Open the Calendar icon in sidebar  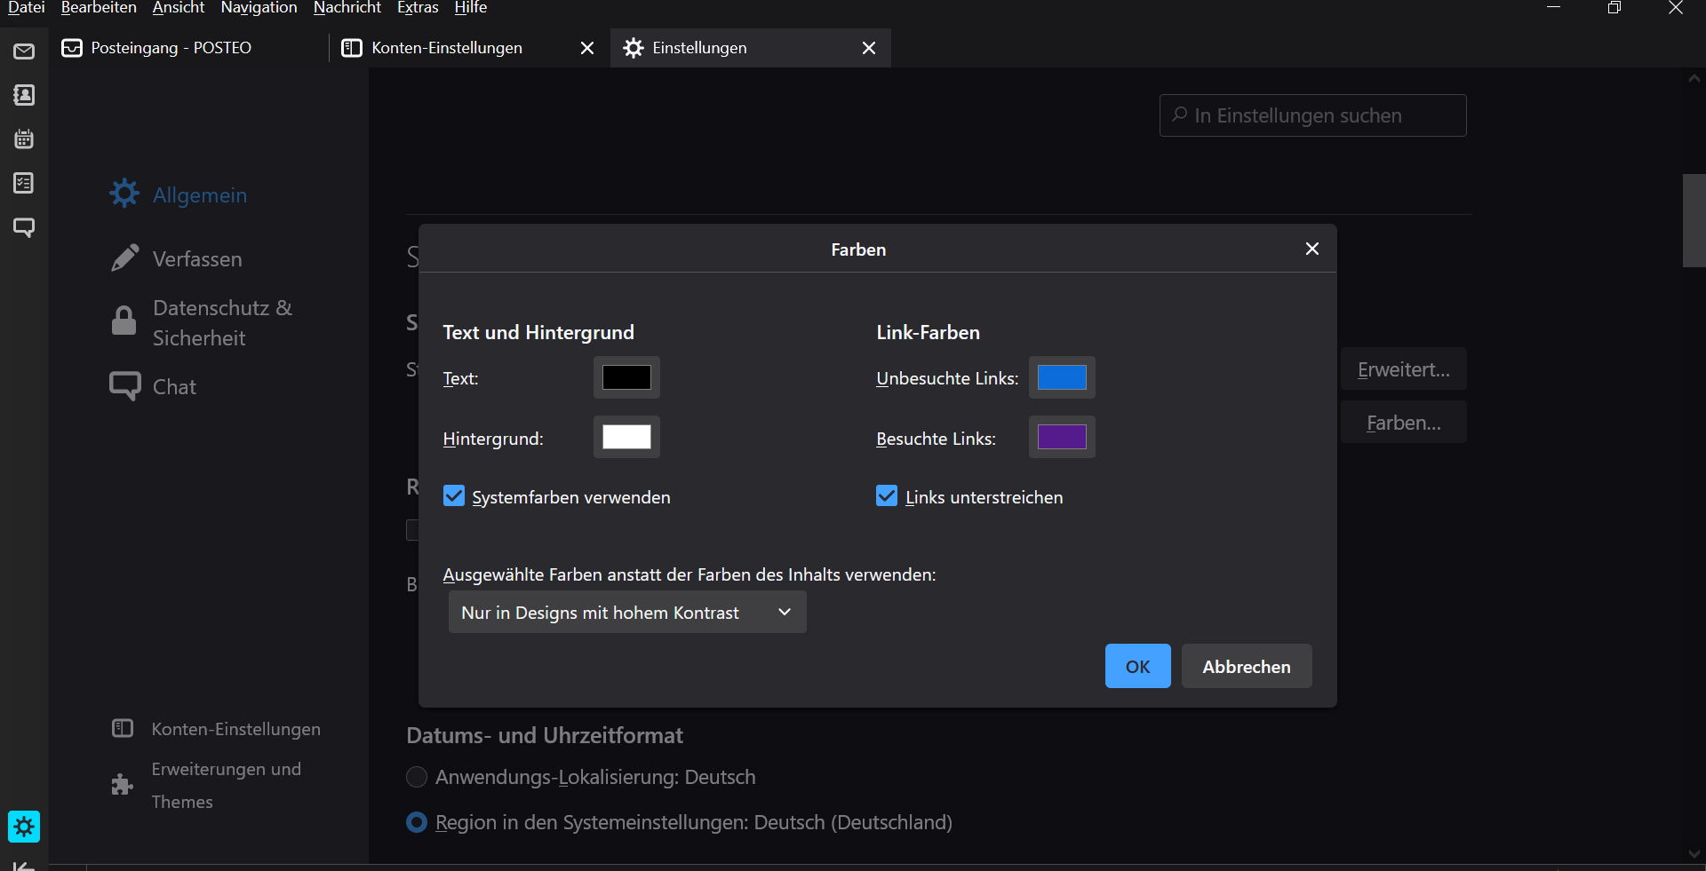(24, 139)
